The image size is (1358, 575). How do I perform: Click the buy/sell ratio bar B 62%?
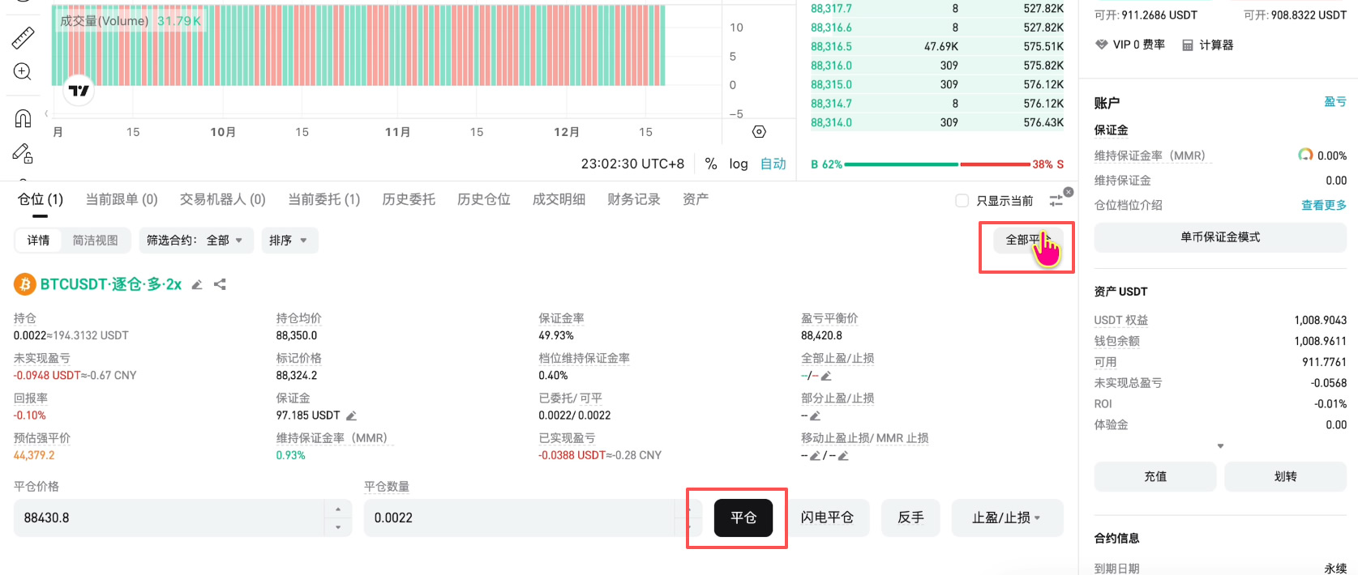coord(937,164)
